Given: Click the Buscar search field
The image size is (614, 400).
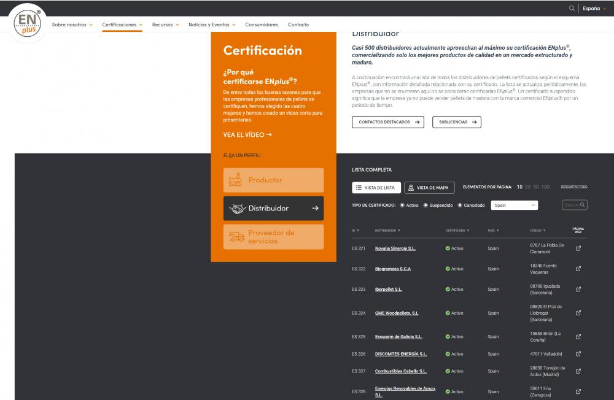Looking at the screenshot, I should click(575, 205).
